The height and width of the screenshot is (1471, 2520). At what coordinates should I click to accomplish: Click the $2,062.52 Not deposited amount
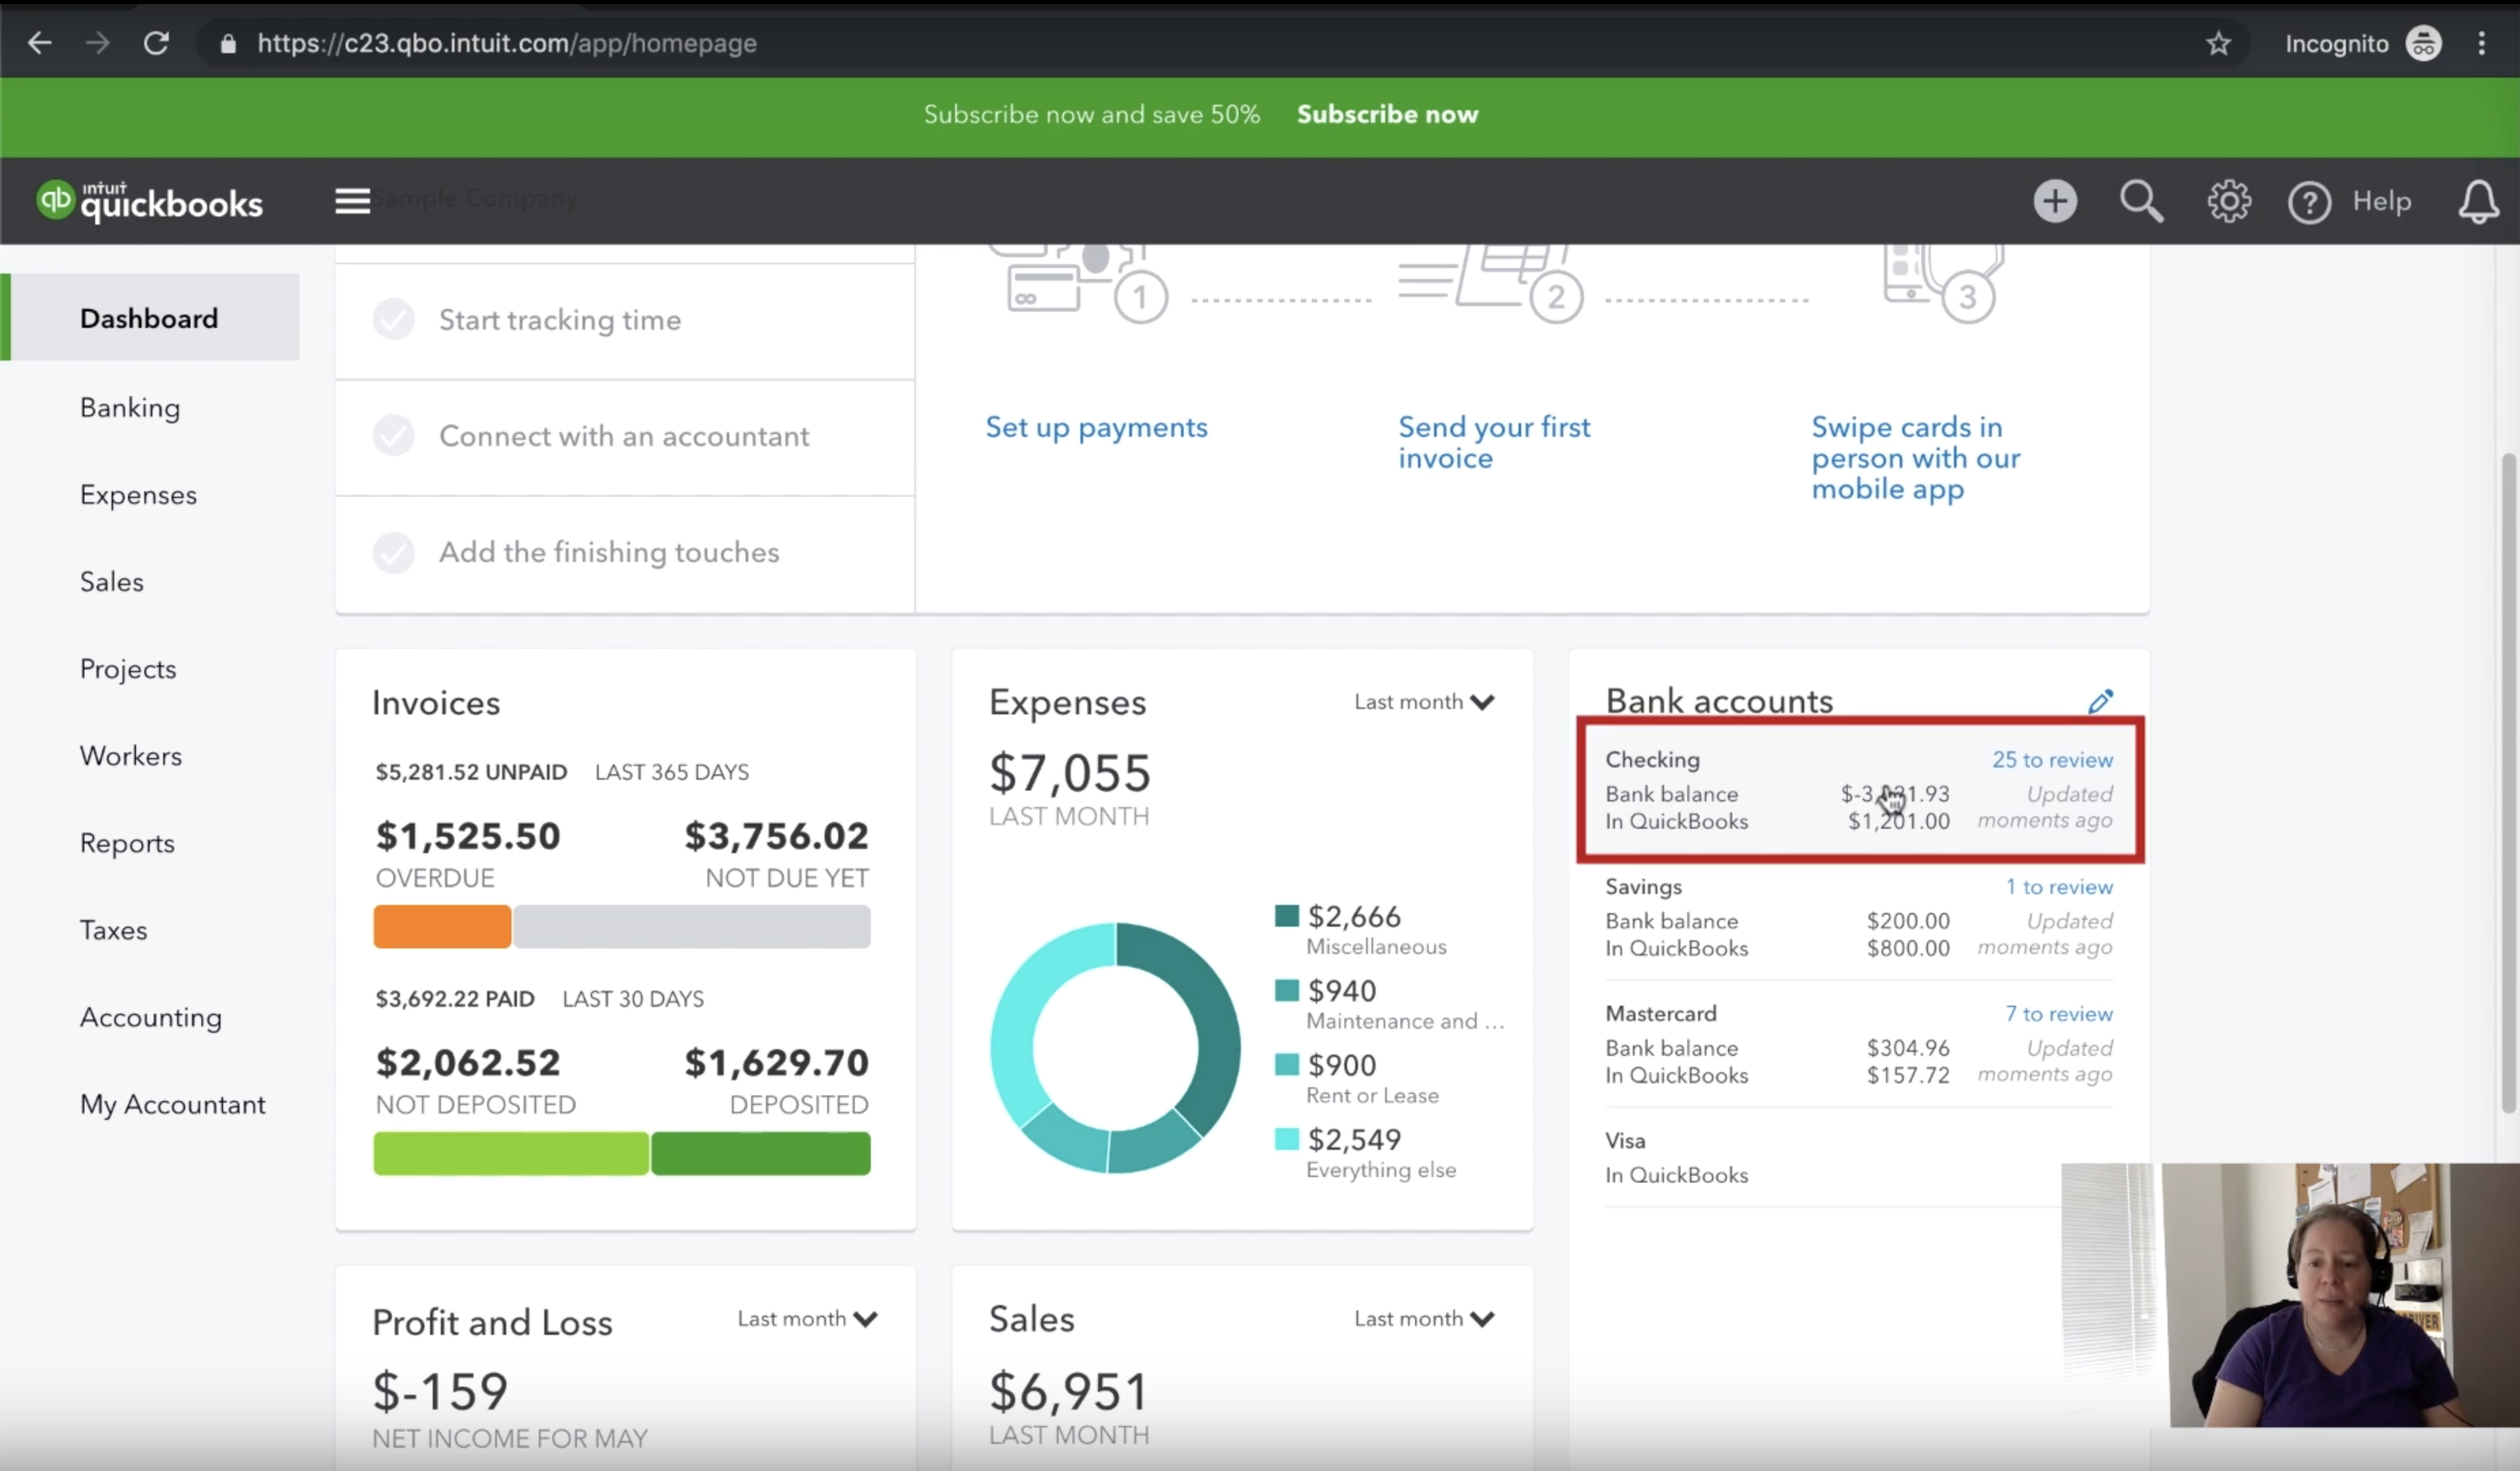pos(468,1063)
